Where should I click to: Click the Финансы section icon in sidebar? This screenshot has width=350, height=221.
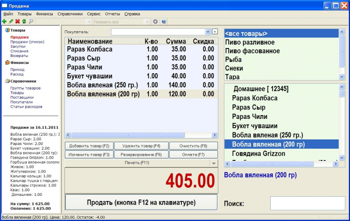pyautogui.click(x=7, y=62)
